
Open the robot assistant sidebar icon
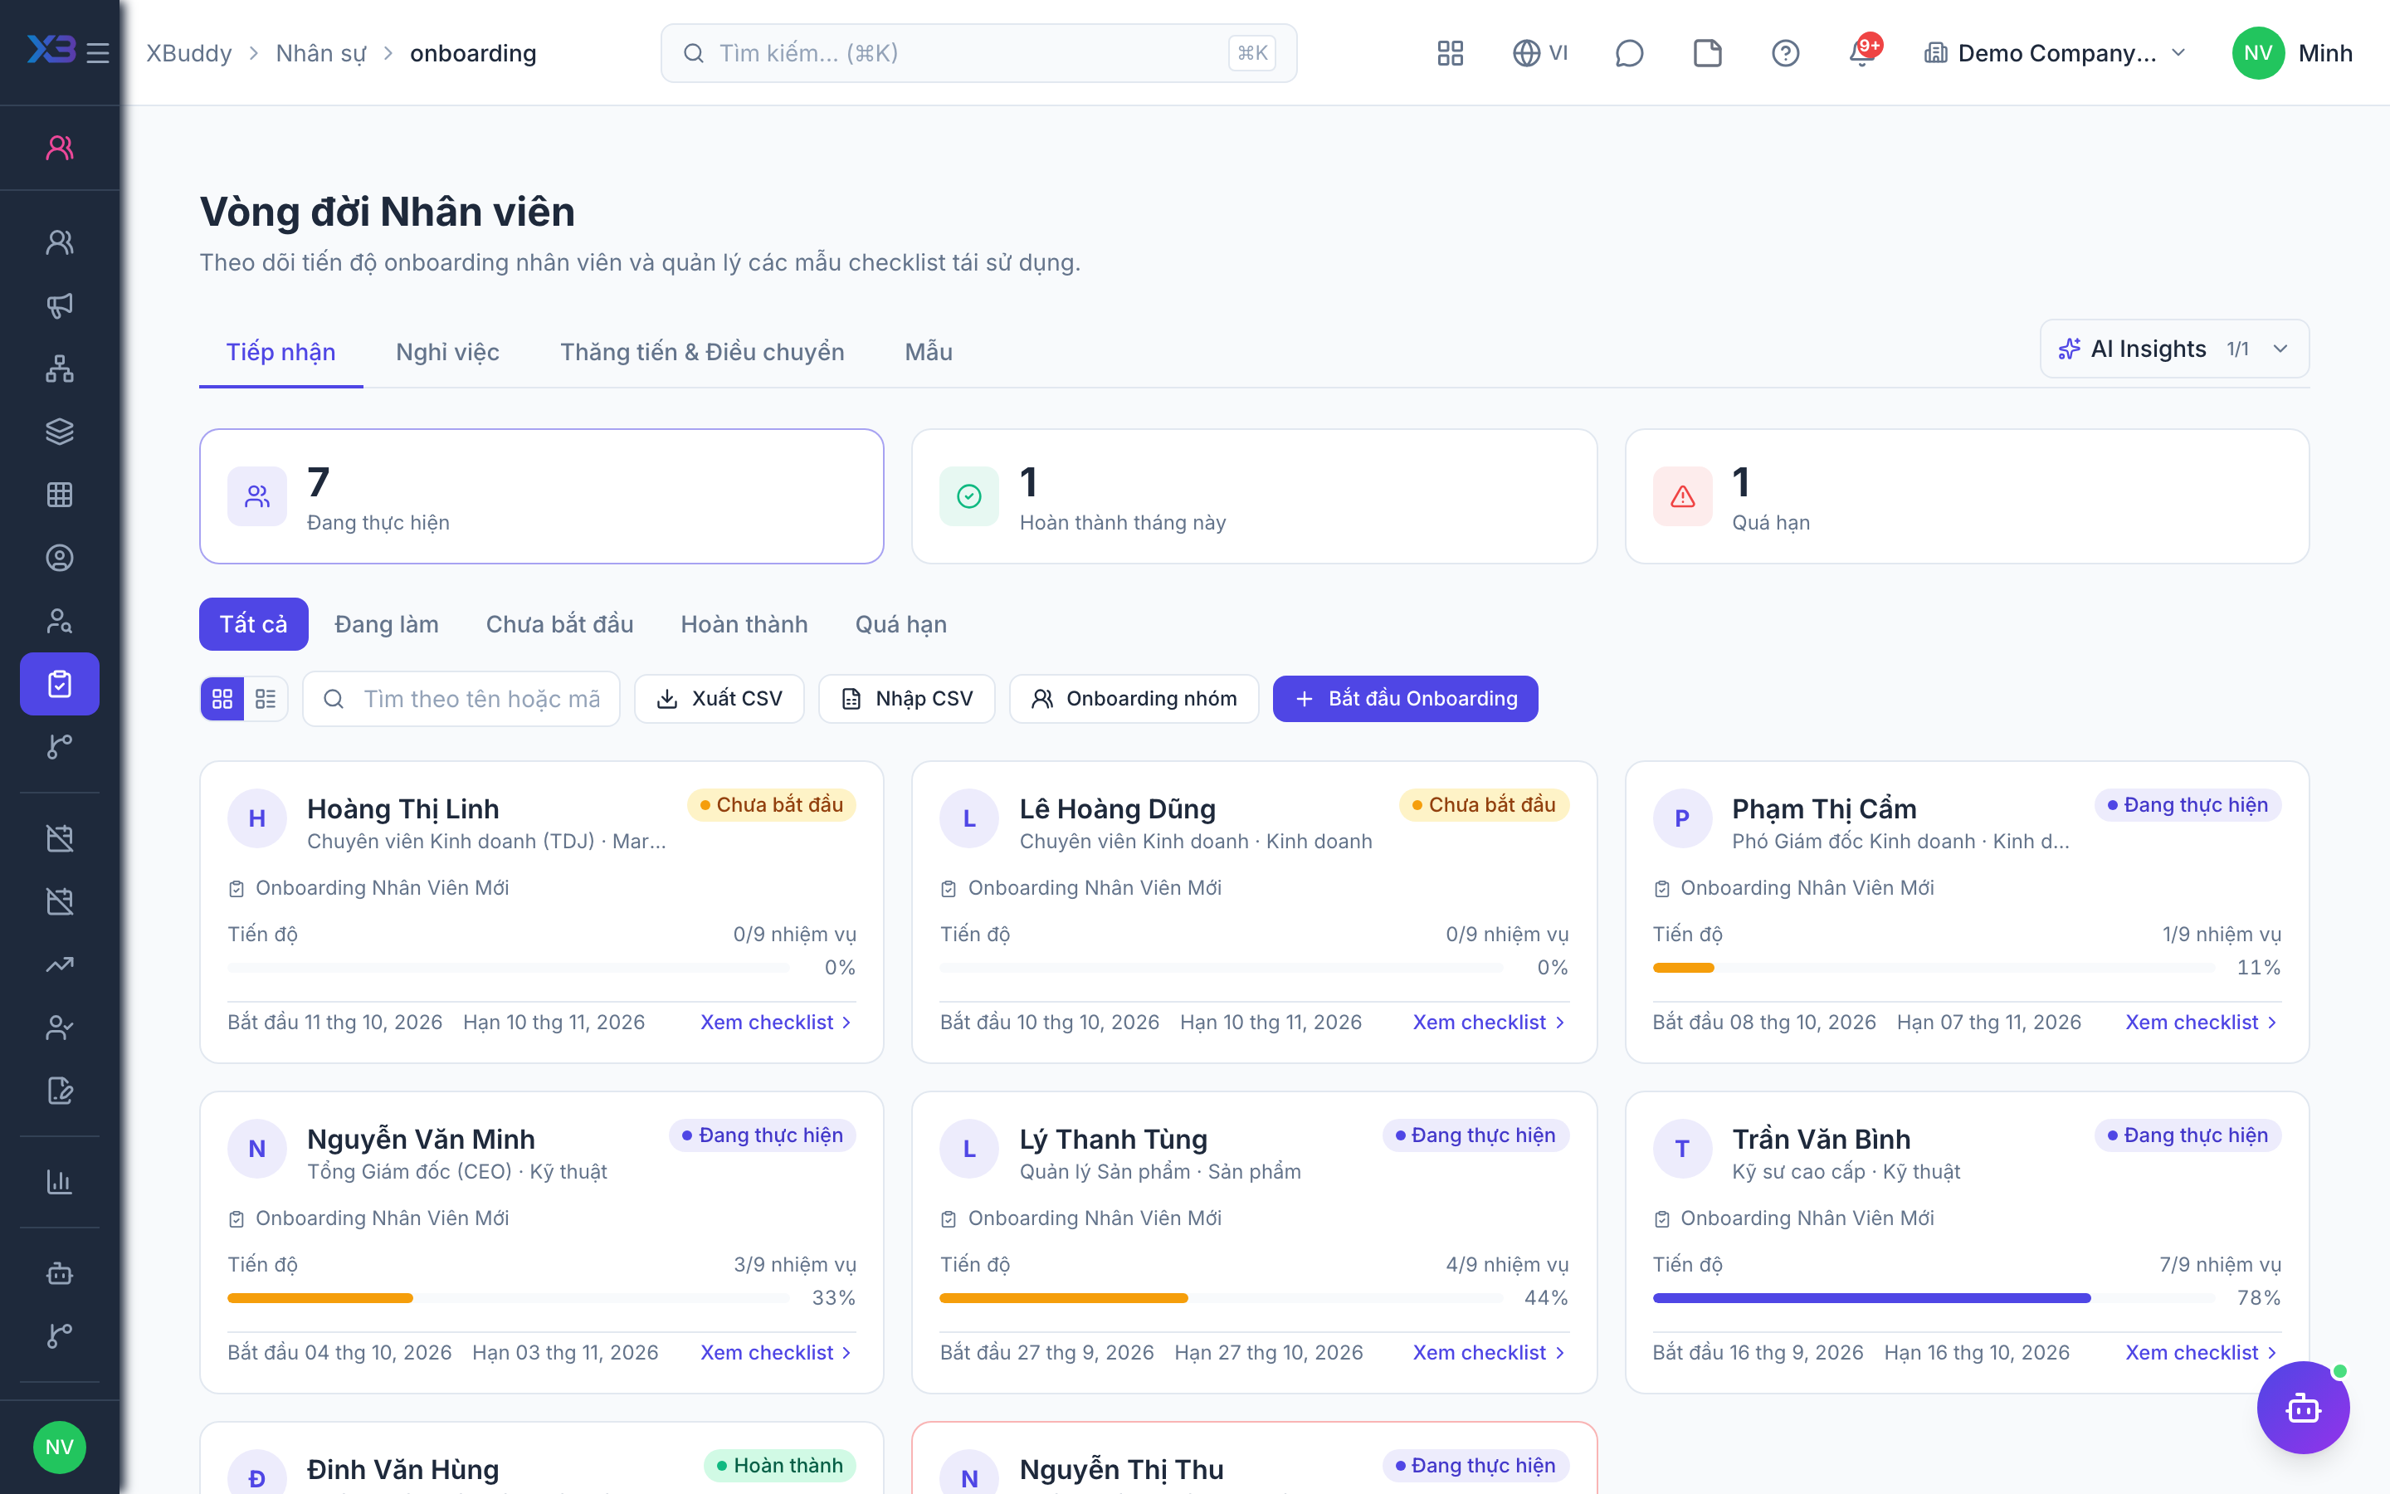[59, 1272]
